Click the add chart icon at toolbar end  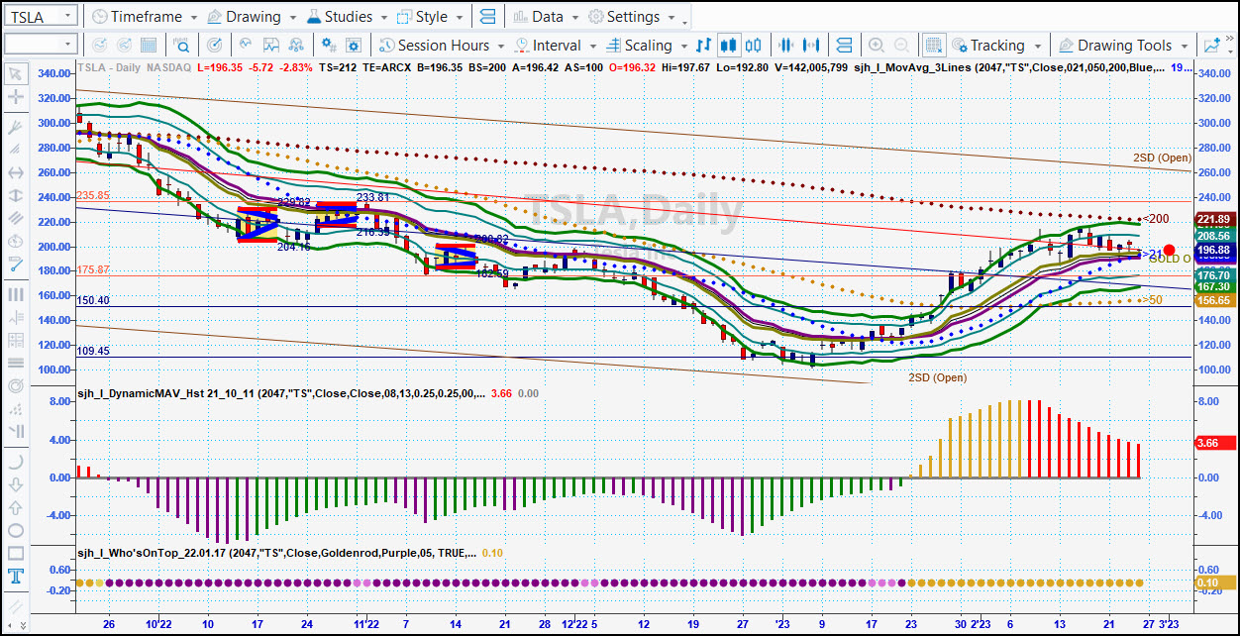click(x=1211, y=45)
